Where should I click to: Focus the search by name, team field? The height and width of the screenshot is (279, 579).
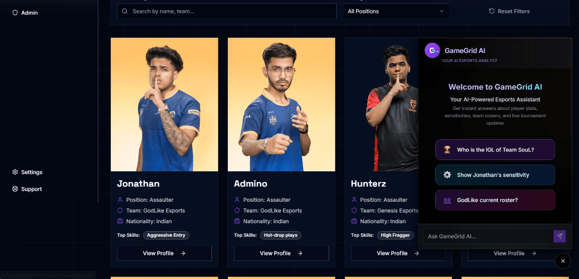(x=227, y=11)
